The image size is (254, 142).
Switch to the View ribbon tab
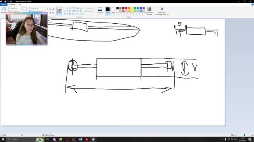pyautogui.click(x=20, y=4)
